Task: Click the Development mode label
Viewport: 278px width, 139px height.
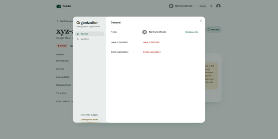Action: (x=89, y=120)
